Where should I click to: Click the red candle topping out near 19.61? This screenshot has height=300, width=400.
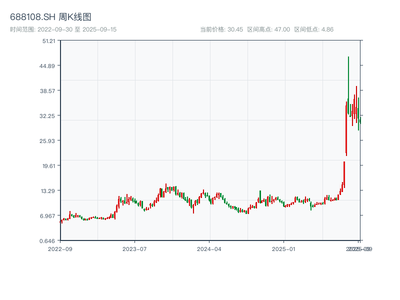(x=344, y=174)
